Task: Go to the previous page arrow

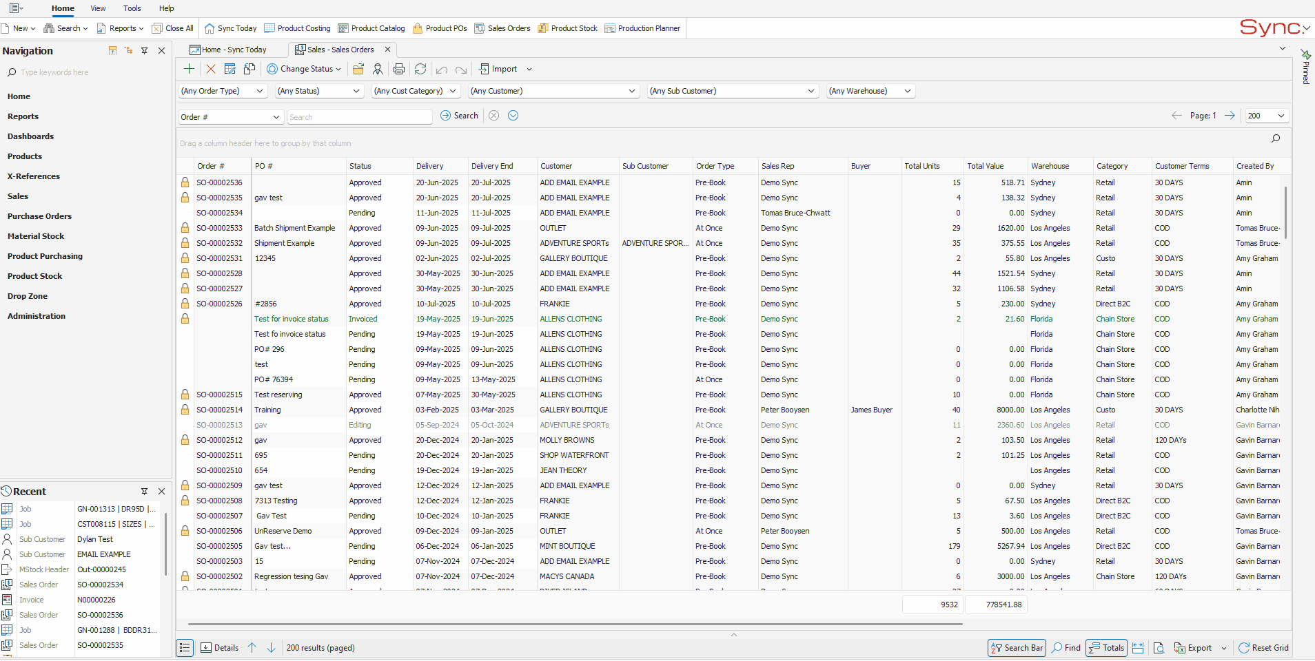Action: click(x=1176, y=116)
